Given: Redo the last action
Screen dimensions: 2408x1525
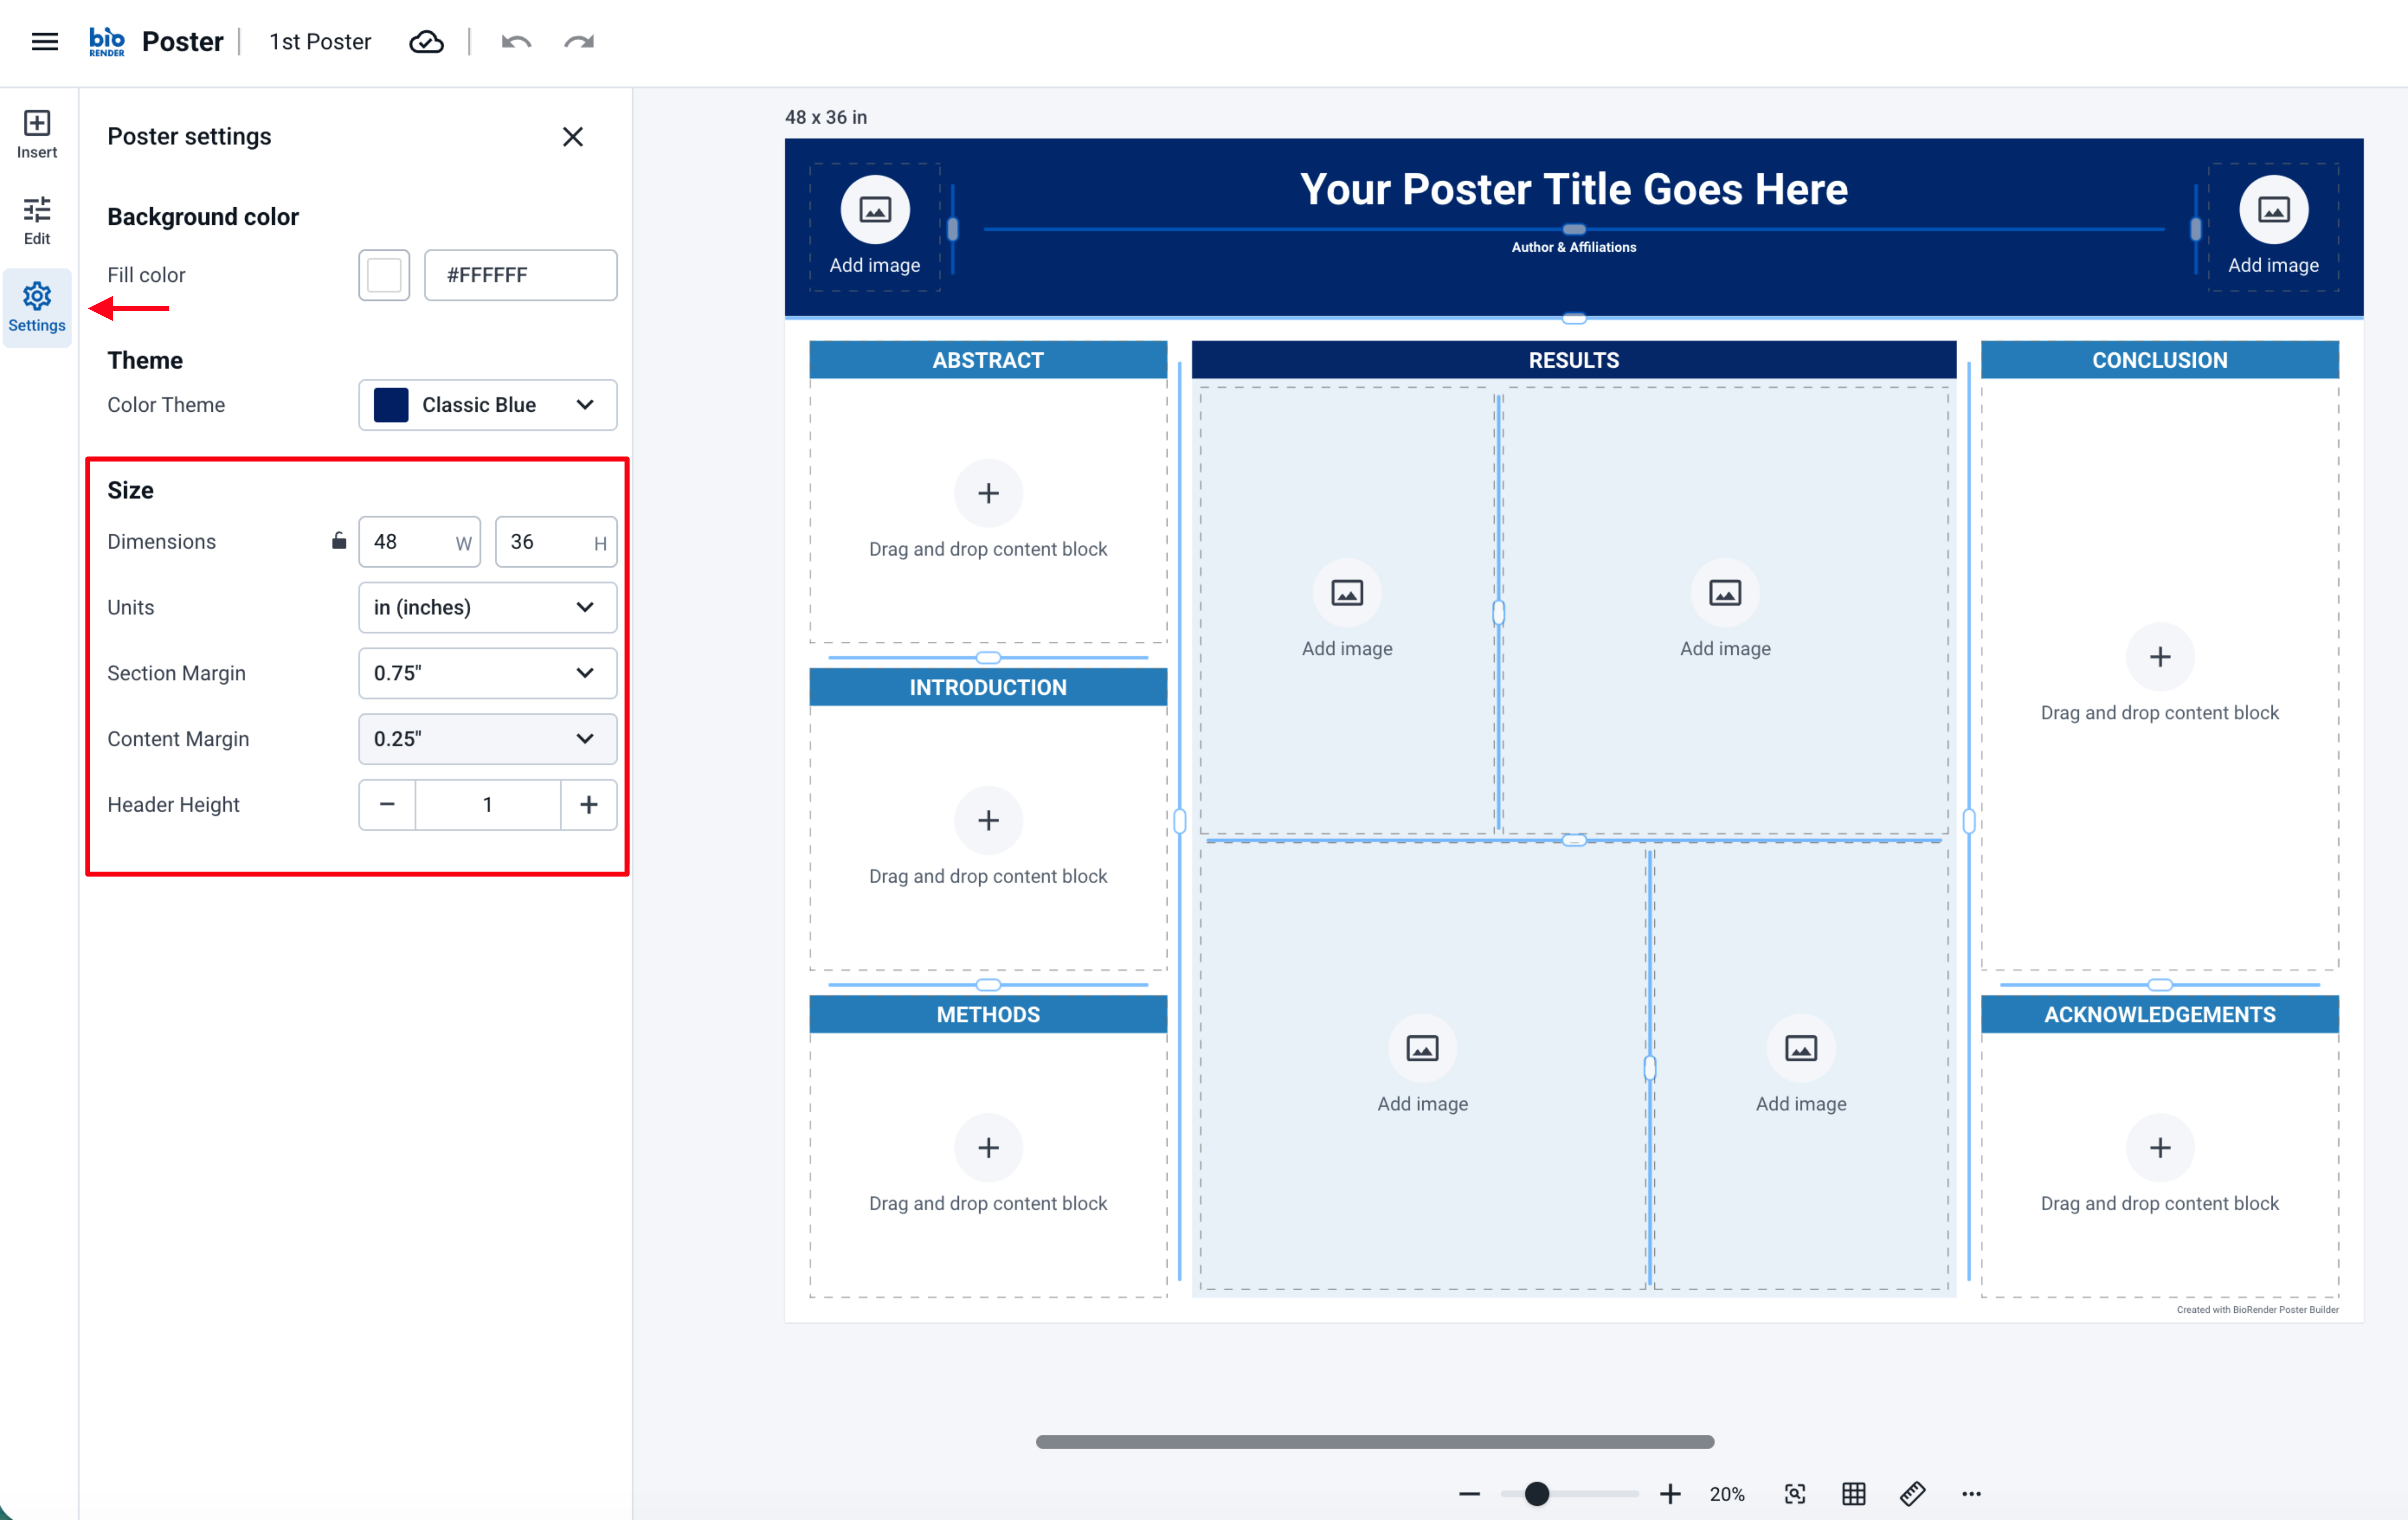Looking at the screenshot, I should [579, 42].
